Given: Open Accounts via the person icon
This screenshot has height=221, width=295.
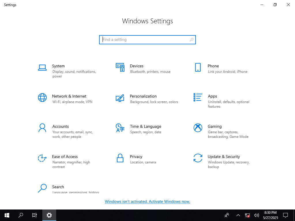Looking at the screenshot, I should [x=42, y=128].
